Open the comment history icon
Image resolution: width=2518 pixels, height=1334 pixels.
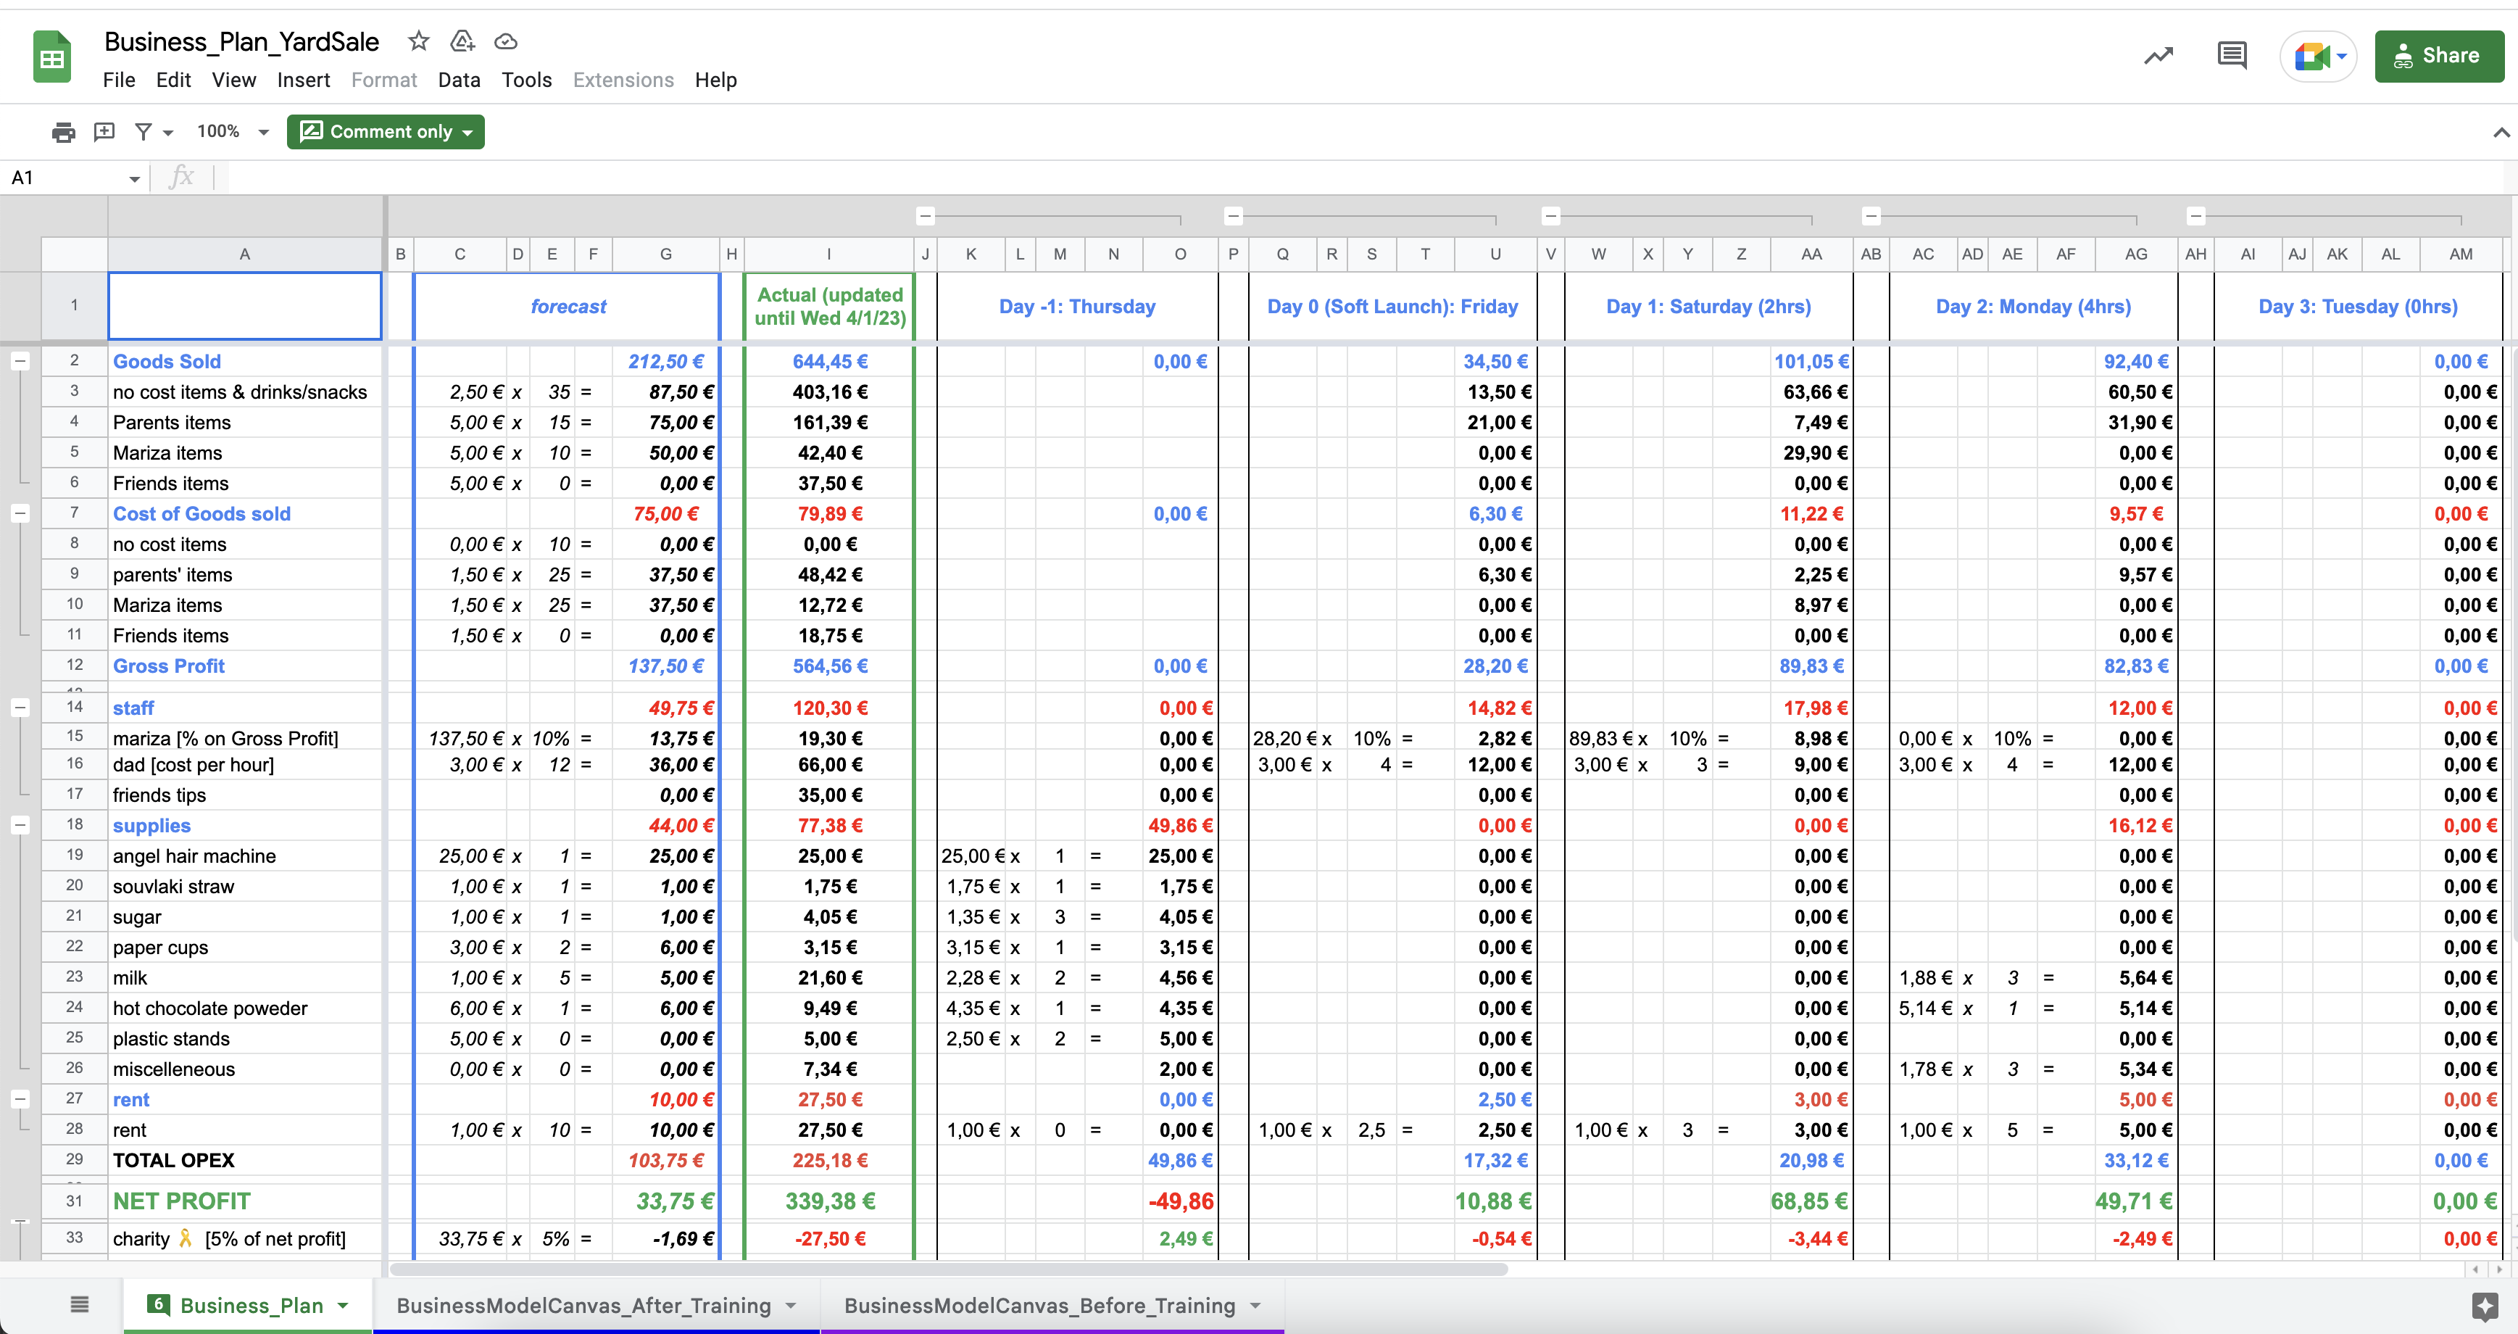[x=2232, y=56]
